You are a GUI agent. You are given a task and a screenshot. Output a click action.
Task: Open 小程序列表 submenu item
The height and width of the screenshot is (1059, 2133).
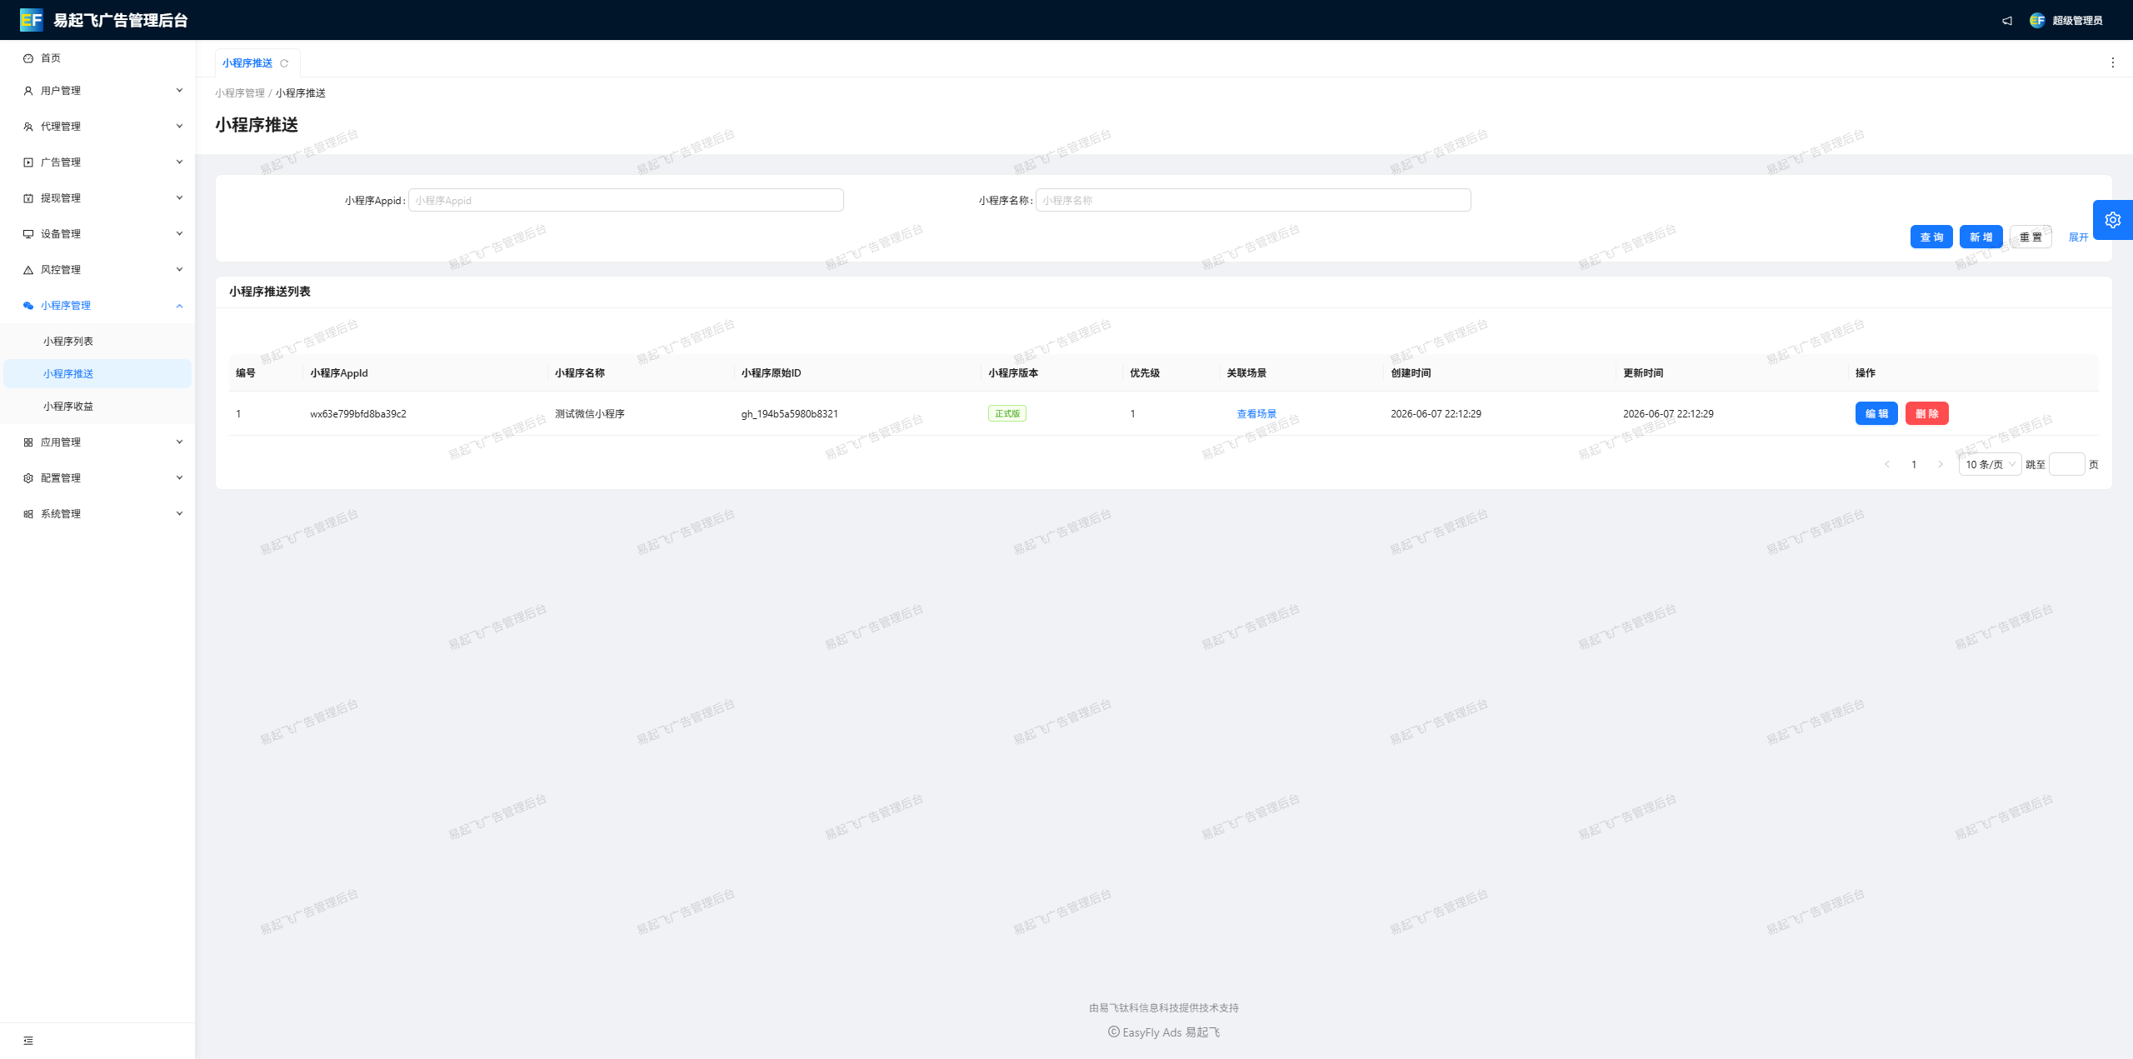click(97, 342)
